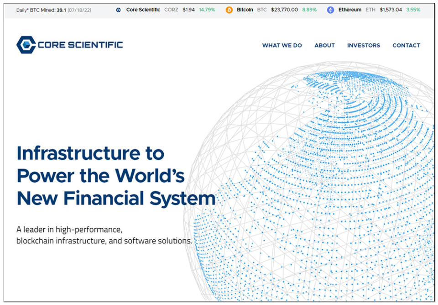The image size is (438, 305).
Task: Click the purple Ethereum icon
Action: coord(330,10)
